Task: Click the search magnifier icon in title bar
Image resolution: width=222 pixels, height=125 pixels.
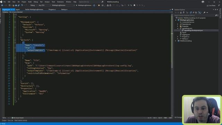Action: click(x=102, y=2)
